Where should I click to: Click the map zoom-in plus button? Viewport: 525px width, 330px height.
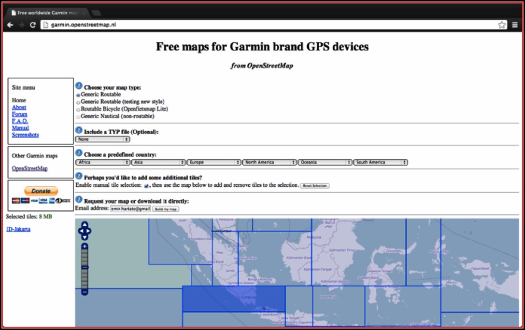[x=85, y=247]
